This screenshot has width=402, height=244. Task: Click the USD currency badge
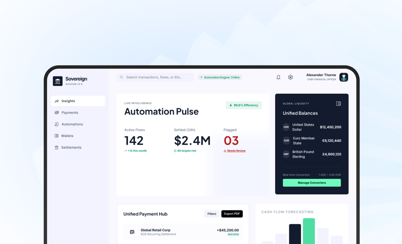click(286, 127)
